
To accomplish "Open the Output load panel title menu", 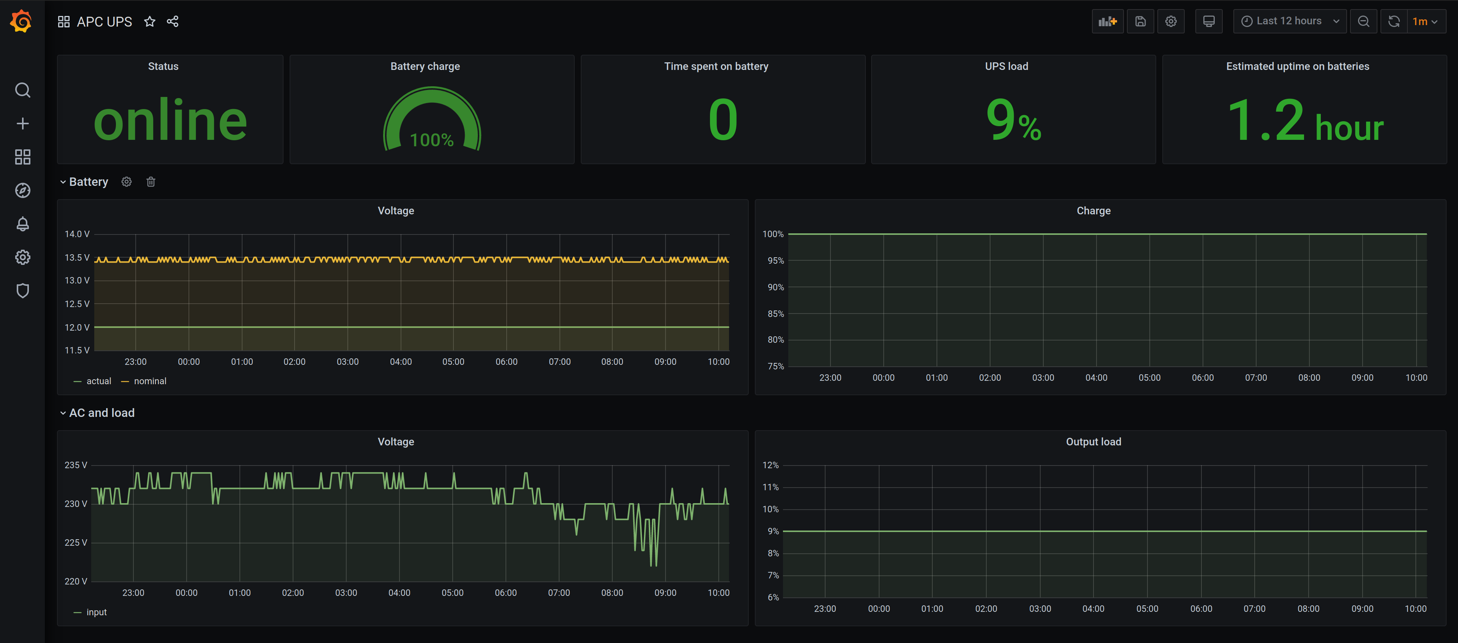I will [1093, 442].
